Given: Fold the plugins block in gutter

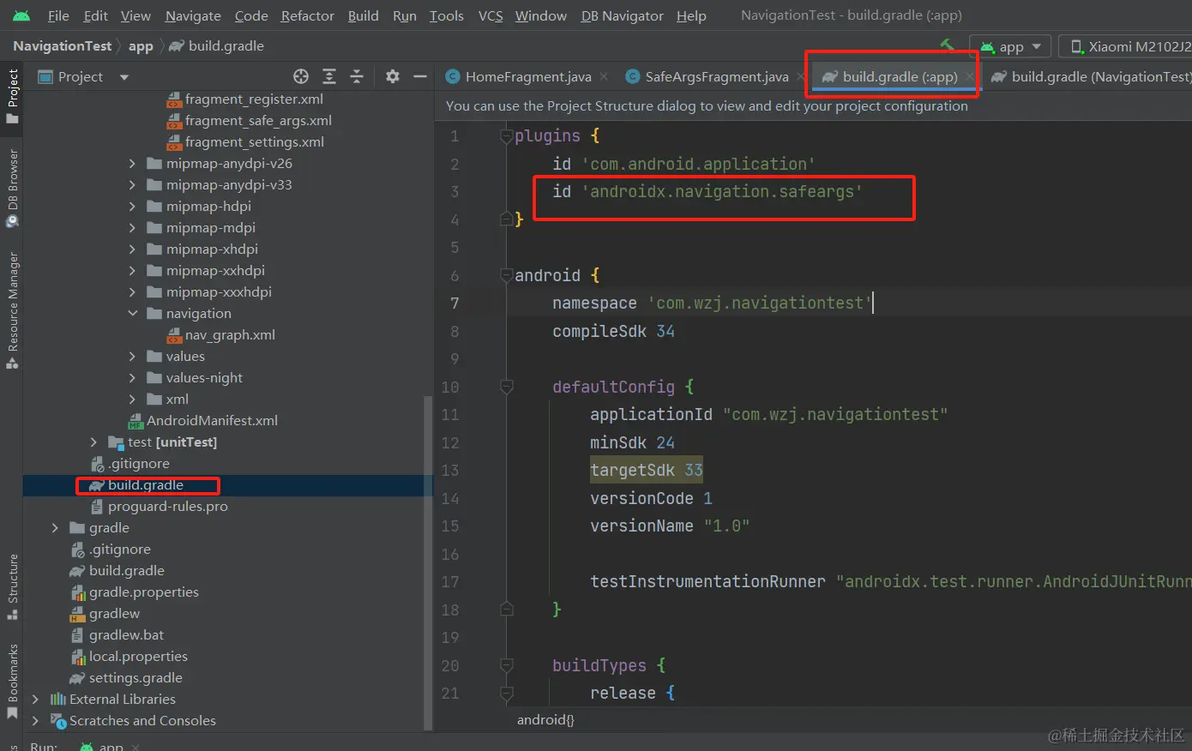Looking at the screenshot, I should pos(506,135).
